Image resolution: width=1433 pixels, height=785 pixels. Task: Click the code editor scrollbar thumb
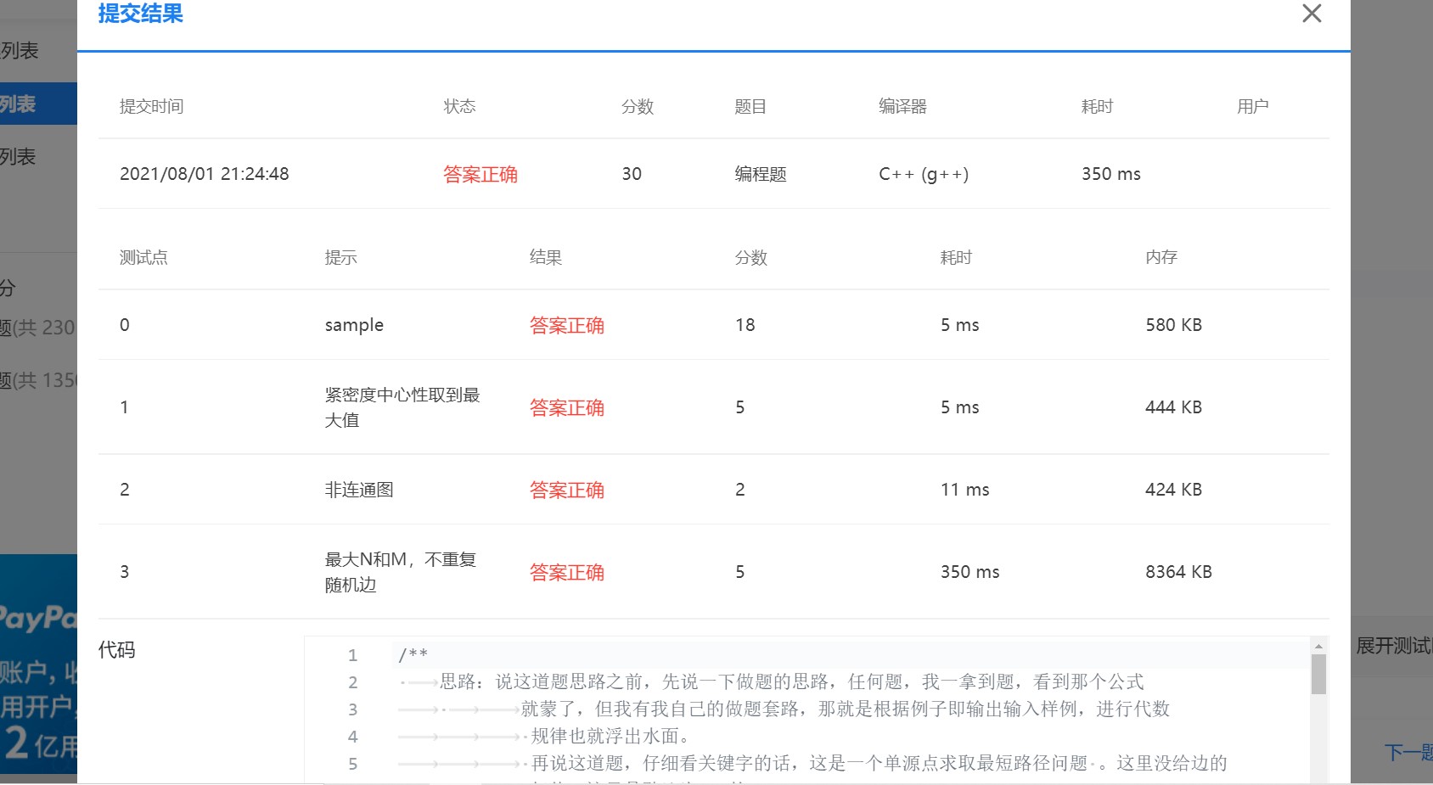pos(1318,675)
